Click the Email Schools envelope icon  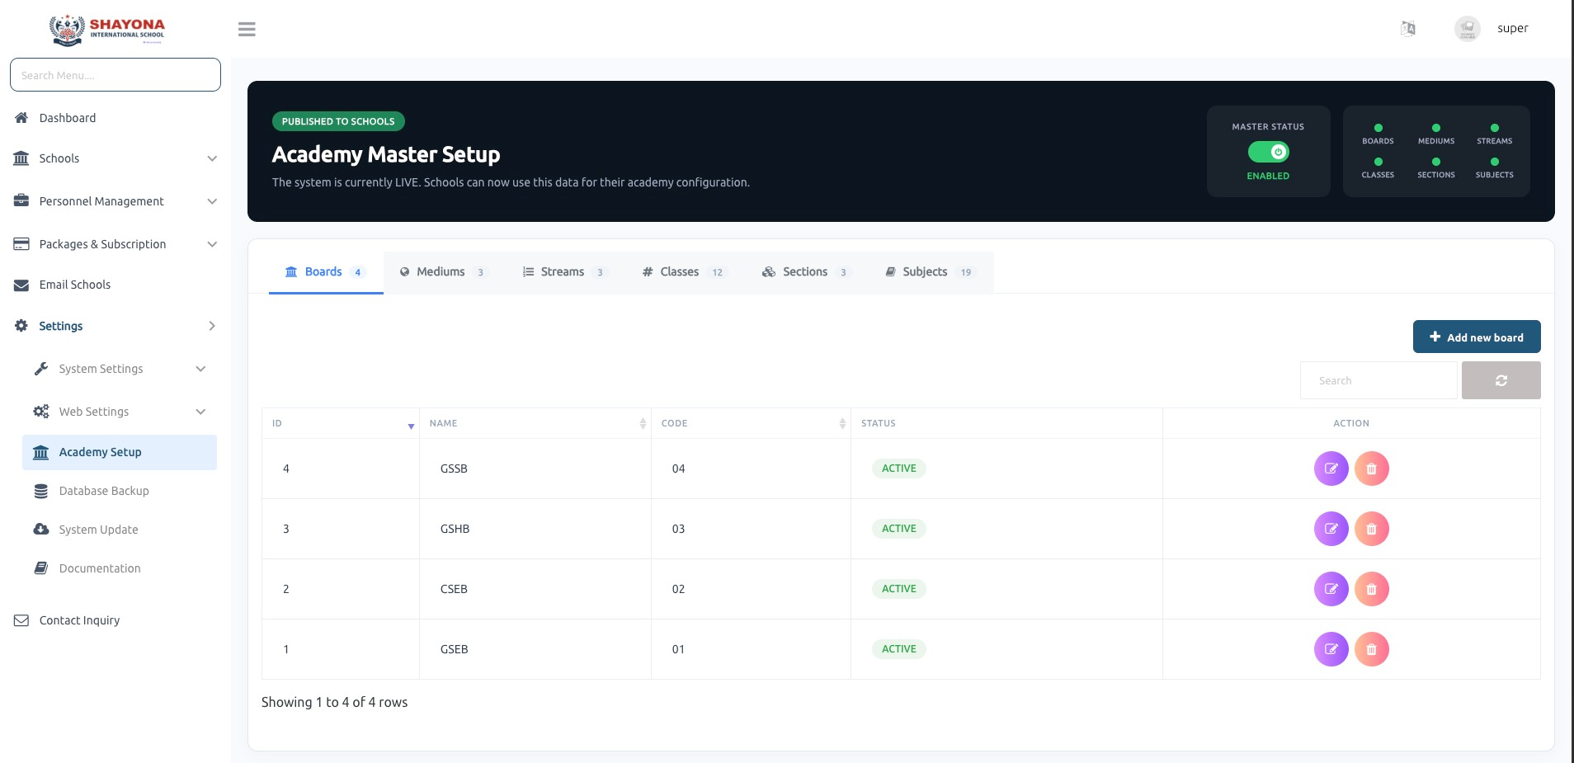[21, 285]
